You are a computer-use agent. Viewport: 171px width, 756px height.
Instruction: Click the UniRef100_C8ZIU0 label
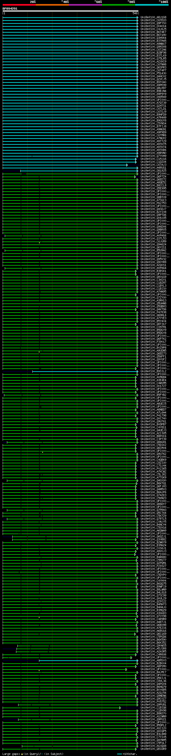coord(153,463)
